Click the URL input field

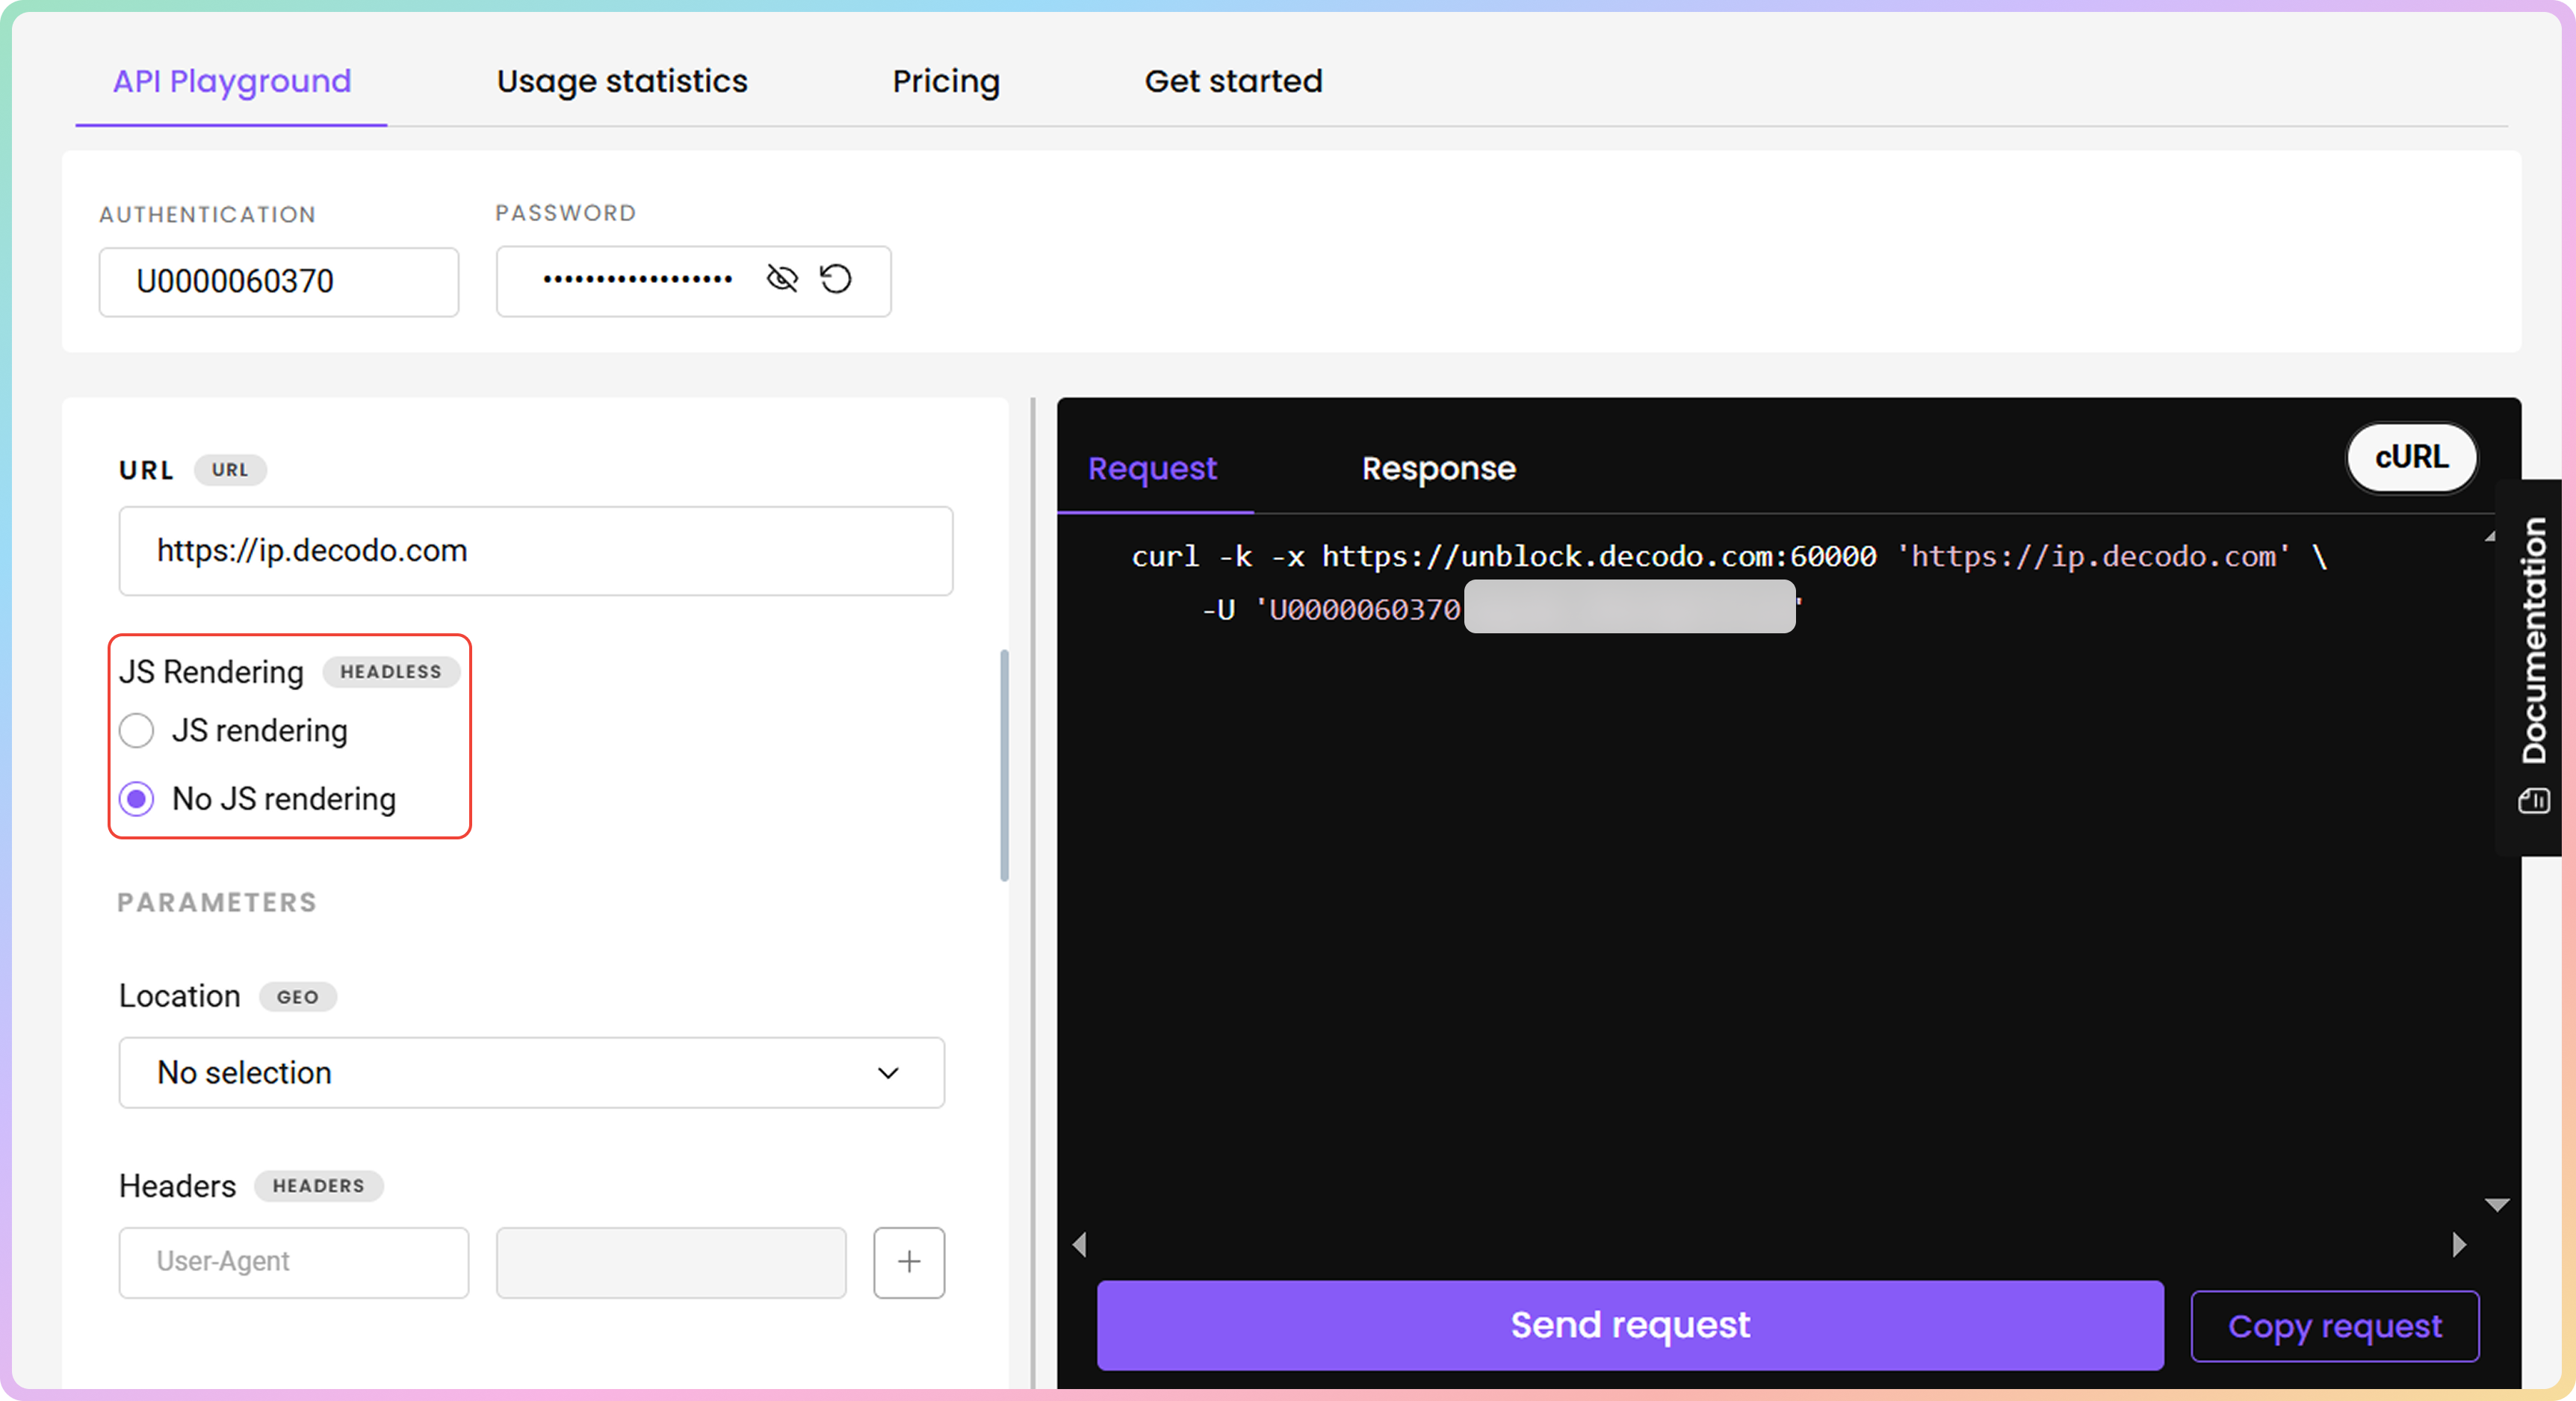click(x=535, y=550)
